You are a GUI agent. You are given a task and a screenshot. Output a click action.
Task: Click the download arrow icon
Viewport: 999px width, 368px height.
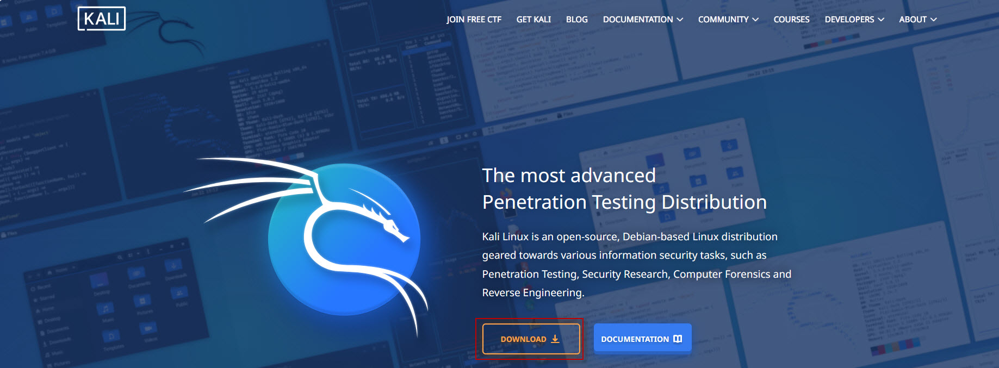tap(555, 339)
